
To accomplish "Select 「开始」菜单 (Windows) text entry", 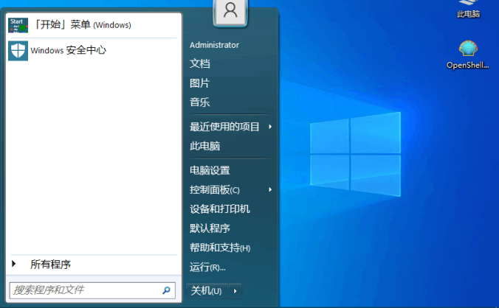I will click(x=83, y=25).
